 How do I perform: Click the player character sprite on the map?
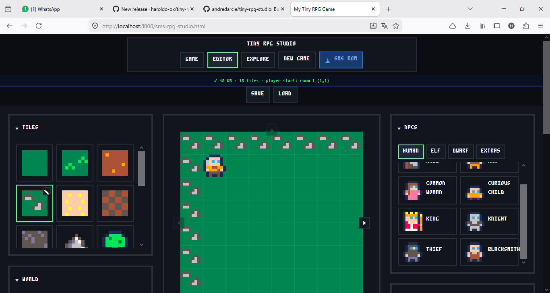click(215, 166)
